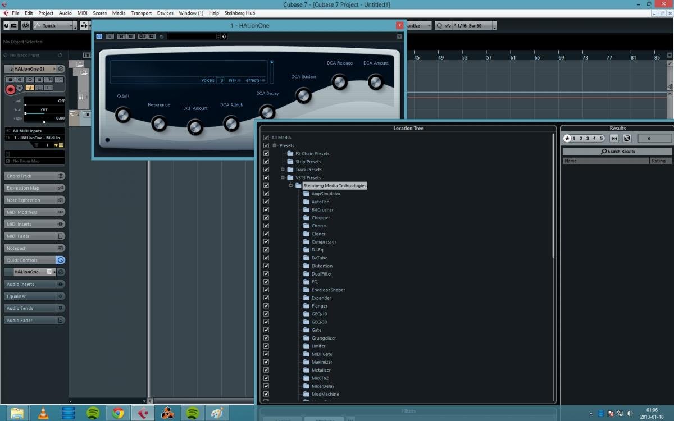Image resolution: width=674 pixels, height=421 pixels.
Task: Click the Note Expression section icon
Action: (x=61, y=200)
